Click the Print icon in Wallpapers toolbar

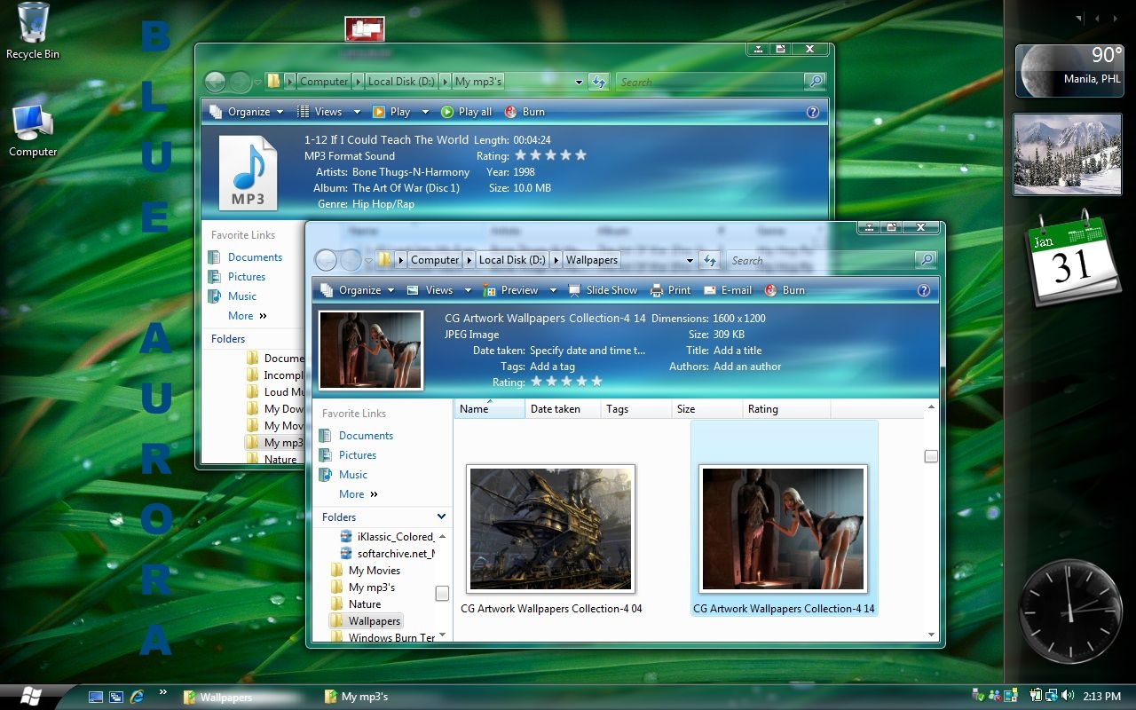656,290
